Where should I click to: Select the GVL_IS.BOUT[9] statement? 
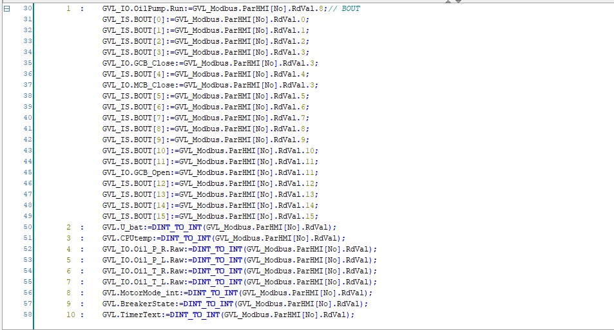point(206,140)
